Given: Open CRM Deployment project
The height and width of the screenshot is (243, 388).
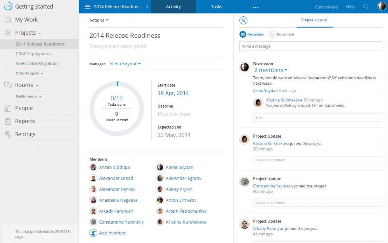Looking at the screenshot, I should click(33, 54).
